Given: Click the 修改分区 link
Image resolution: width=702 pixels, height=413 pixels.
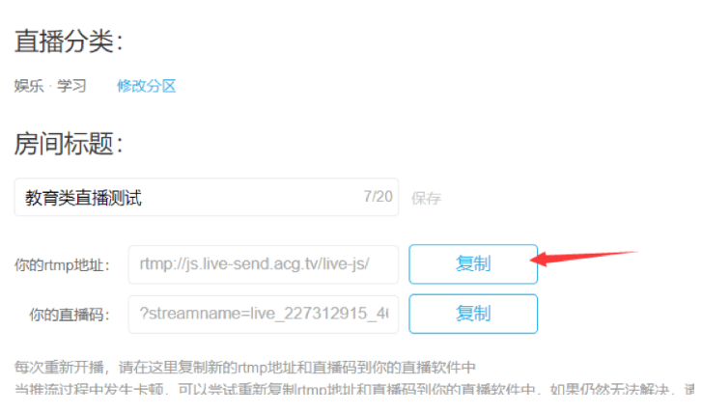Looking at the screenshot, I should click(147, 86).
